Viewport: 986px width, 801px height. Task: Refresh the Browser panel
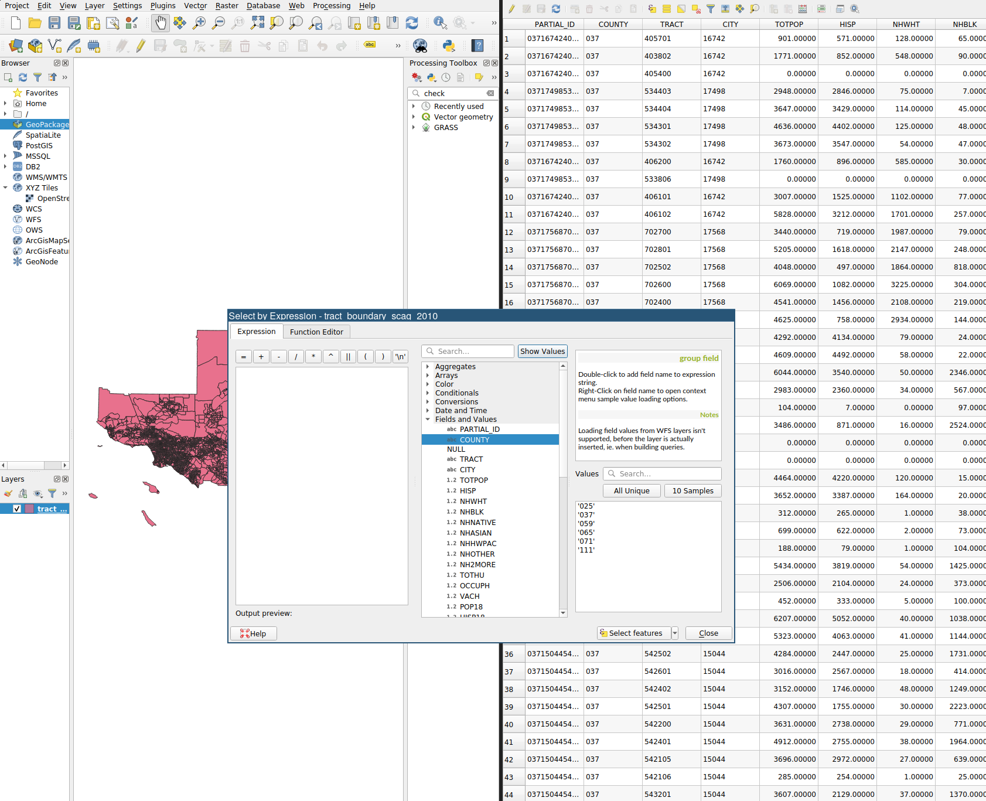click(23, 77)
